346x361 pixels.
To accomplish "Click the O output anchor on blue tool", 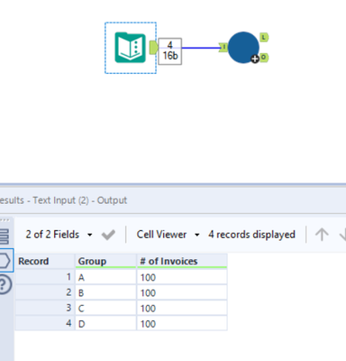I will click(x=264, y=57).
